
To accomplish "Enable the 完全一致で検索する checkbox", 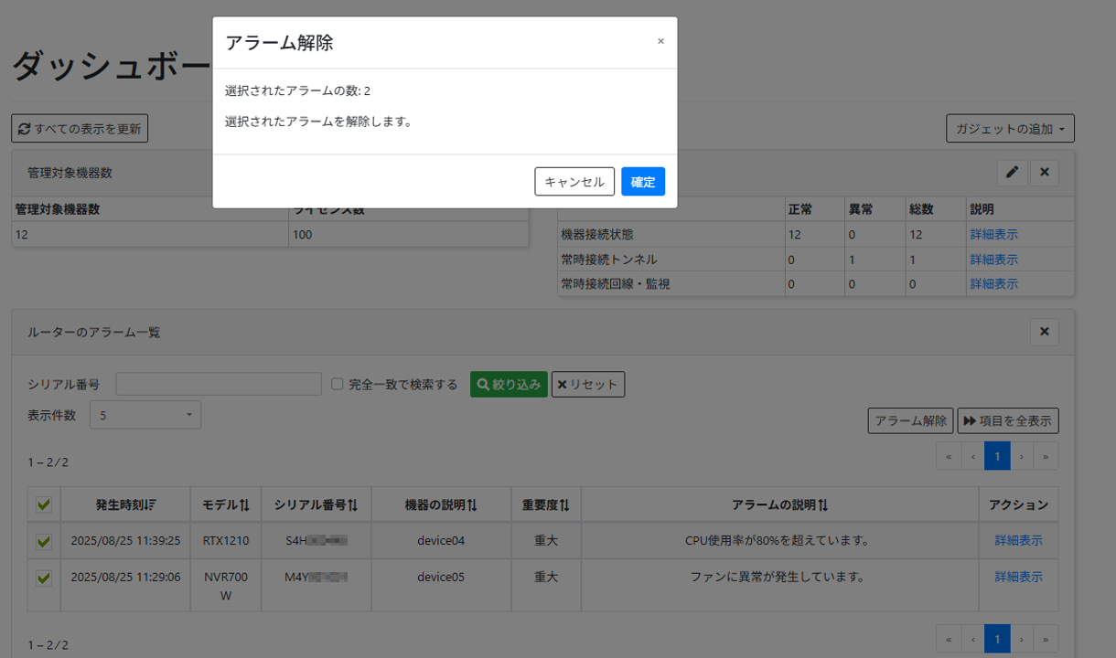I will tap(338, 384).
